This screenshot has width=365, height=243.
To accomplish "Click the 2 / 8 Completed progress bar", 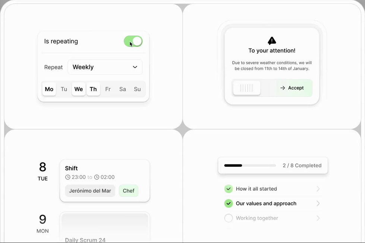I will (250, 166).
